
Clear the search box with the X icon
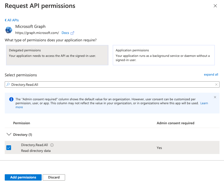[216, 84]
